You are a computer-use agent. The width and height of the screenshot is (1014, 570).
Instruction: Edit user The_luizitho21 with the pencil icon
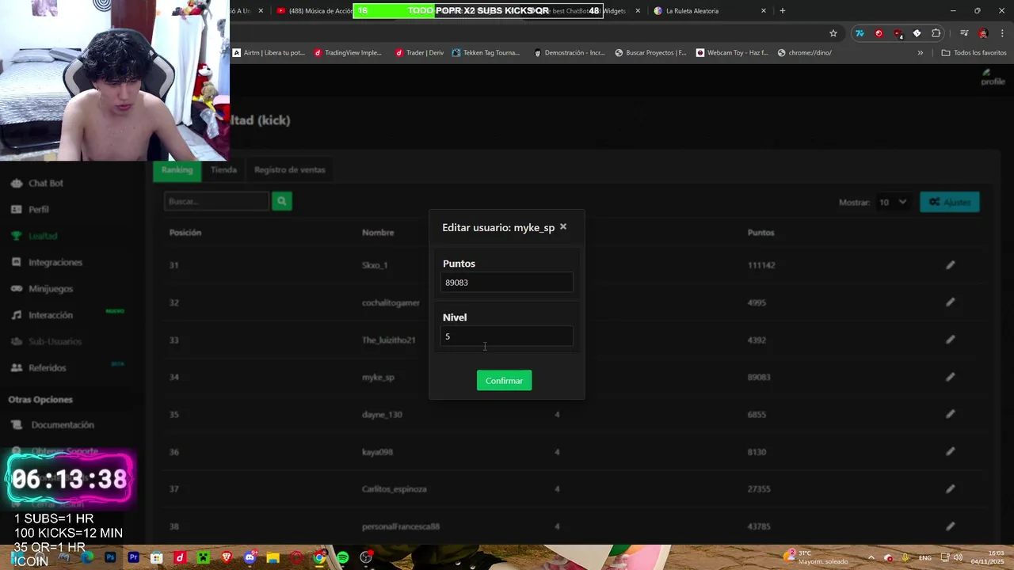(x=951, y=340)
